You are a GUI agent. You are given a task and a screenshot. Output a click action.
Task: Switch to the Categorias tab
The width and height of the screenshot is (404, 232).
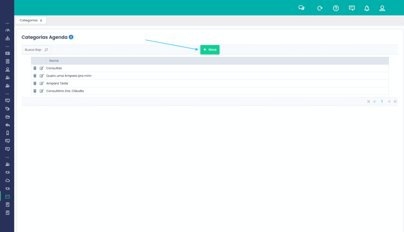point(28,20)
